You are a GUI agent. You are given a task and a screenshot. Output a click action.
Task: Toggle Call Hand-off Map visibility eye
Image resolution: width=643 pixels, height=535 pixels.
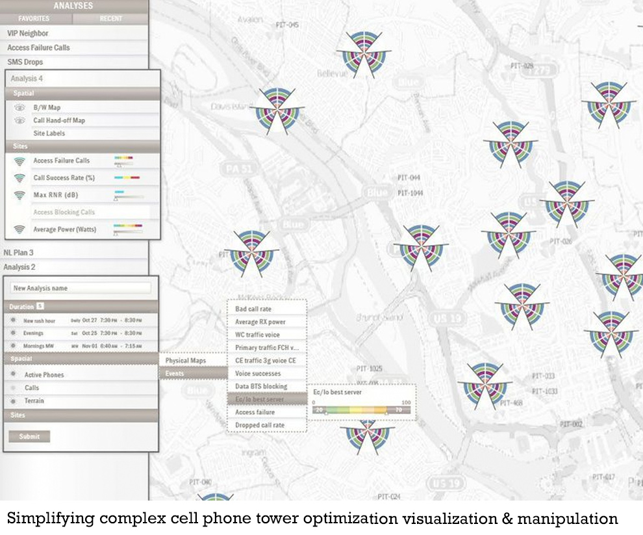19,120
